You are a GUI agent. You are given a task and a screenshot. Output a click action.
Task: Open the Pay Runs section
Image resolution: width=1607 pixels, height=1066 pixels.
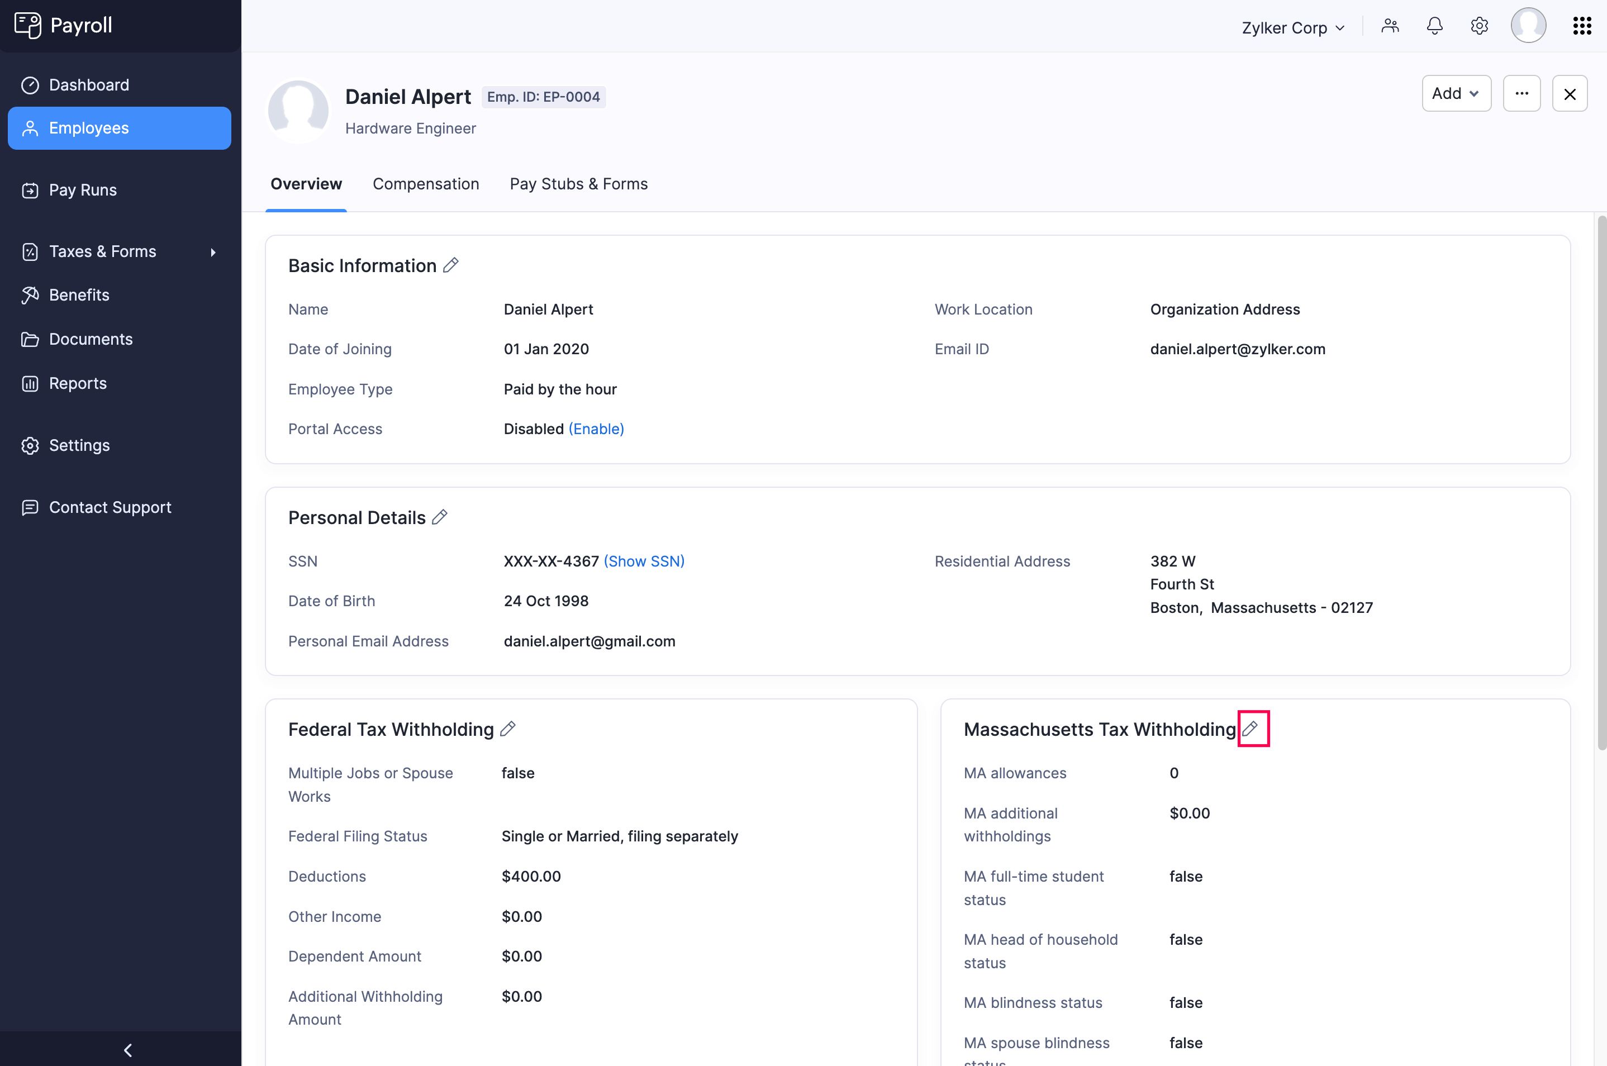pos(82,189)
